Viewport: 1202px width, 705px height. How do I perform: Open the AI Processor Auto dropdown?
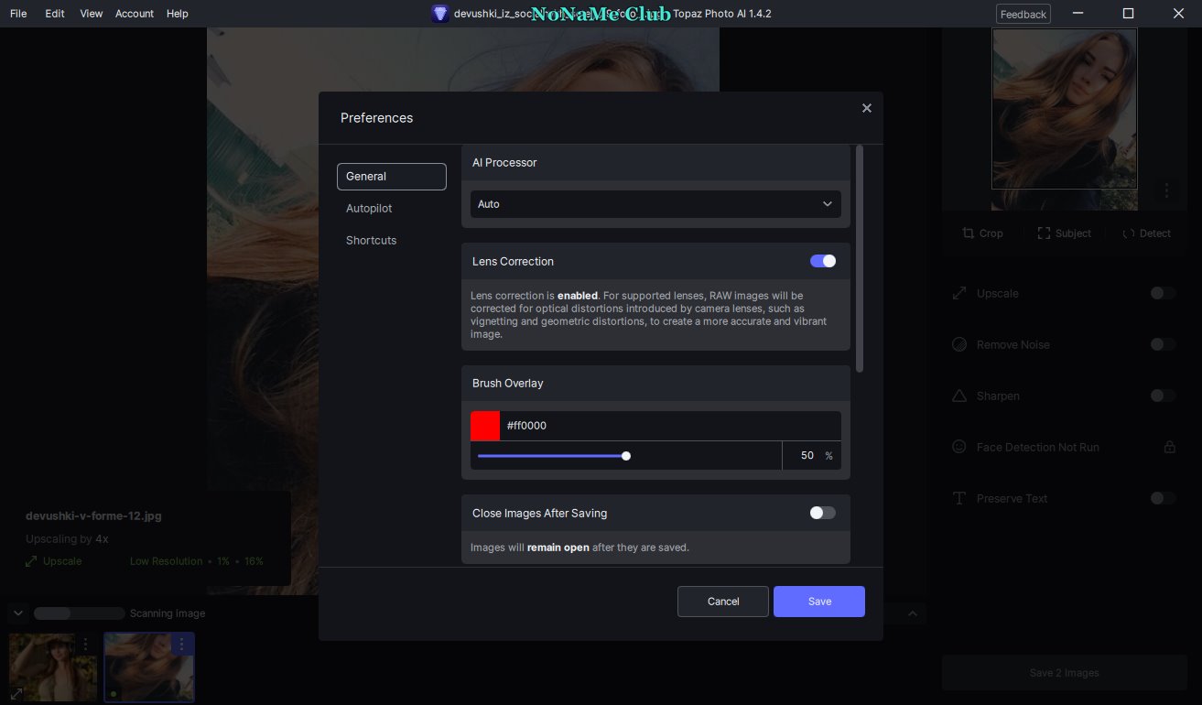pos(655,204)
